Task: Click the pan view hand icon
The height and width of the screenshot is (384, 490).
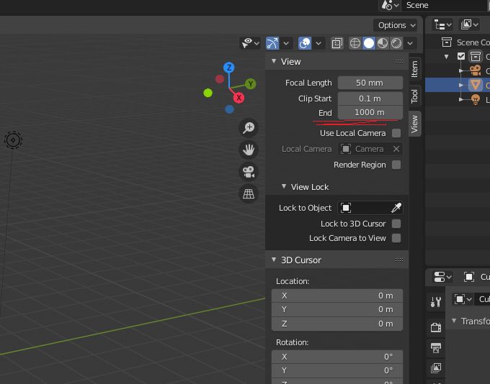Action: 249,150
